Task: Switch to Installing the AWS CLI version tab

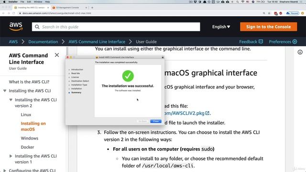Action: coord(31,8)
